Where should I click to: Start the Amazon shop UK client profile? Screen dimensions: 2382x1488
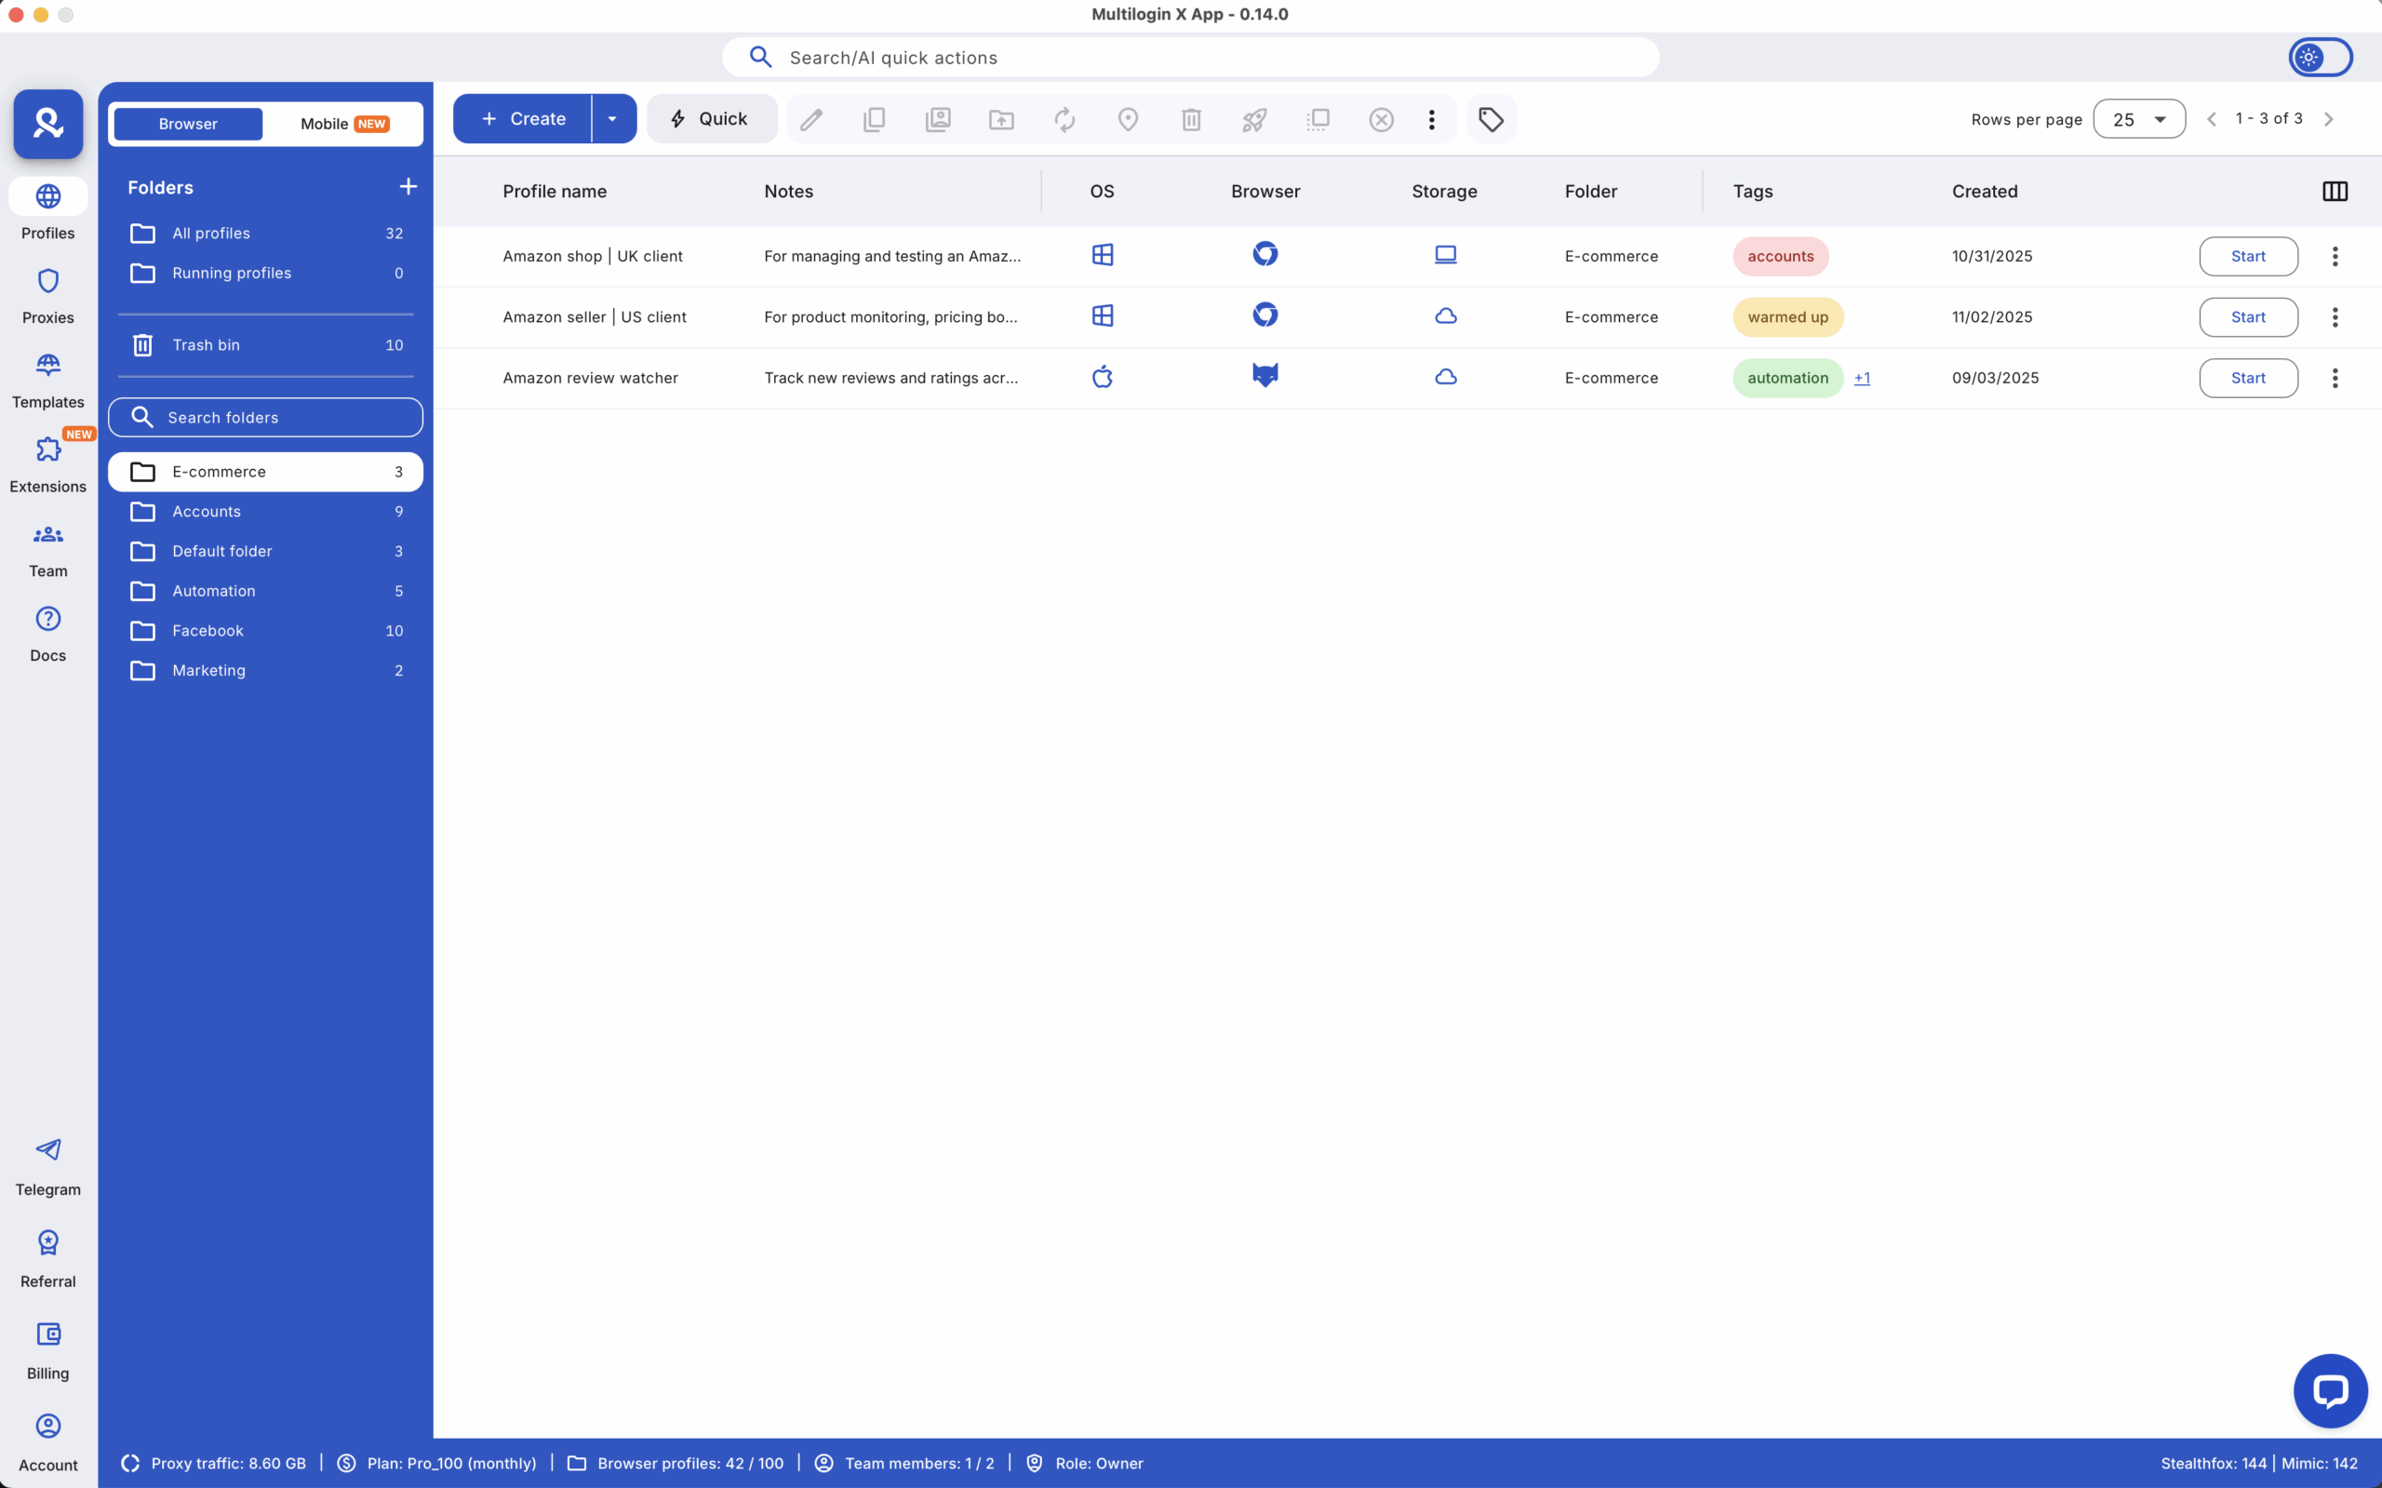[2248, 256]
